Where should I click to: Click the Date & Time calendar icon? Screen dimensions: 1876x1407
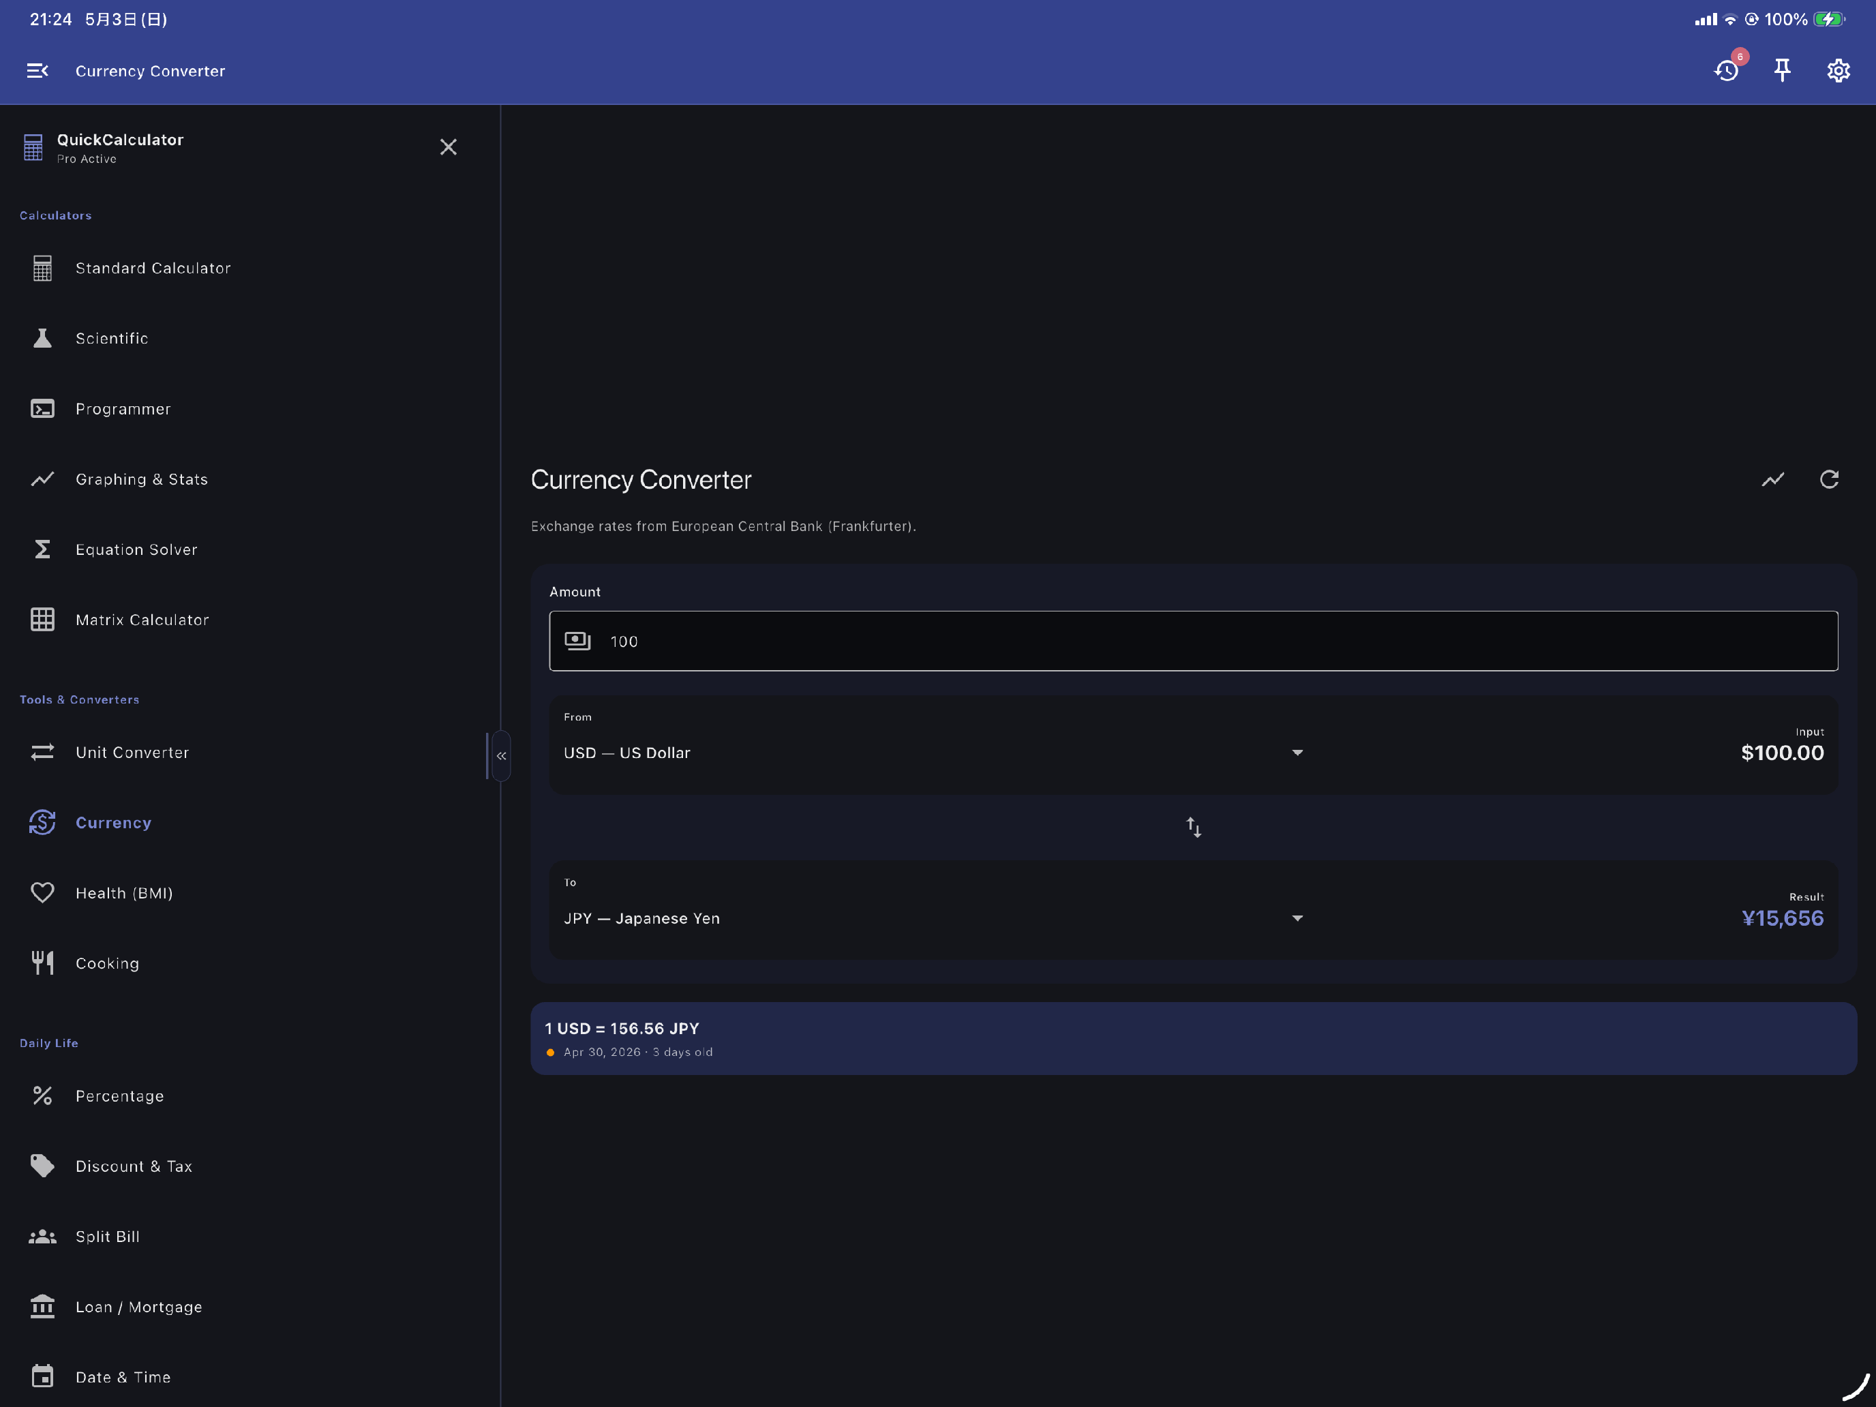click(42, 1376)
